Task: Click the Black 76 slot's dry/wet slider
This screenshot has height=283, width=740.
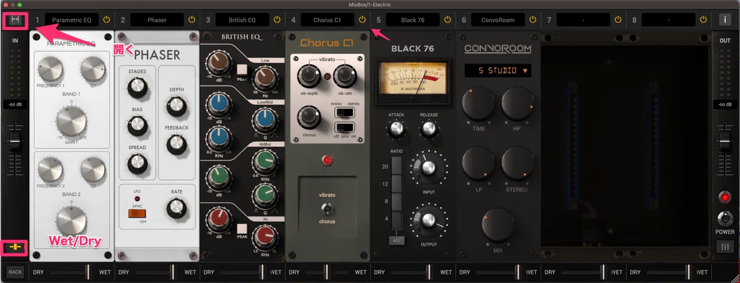Action: pos(411,271)
